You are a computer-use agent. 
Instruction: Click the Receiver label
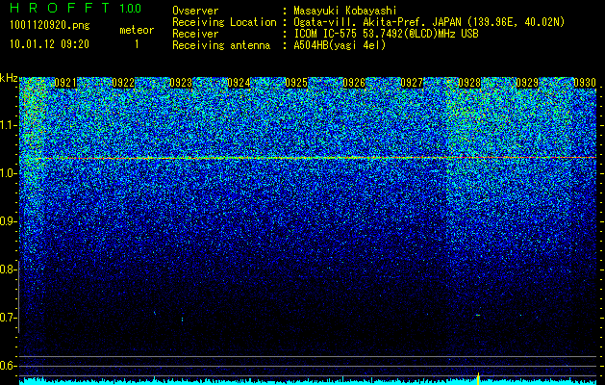(x=195, y=34)
